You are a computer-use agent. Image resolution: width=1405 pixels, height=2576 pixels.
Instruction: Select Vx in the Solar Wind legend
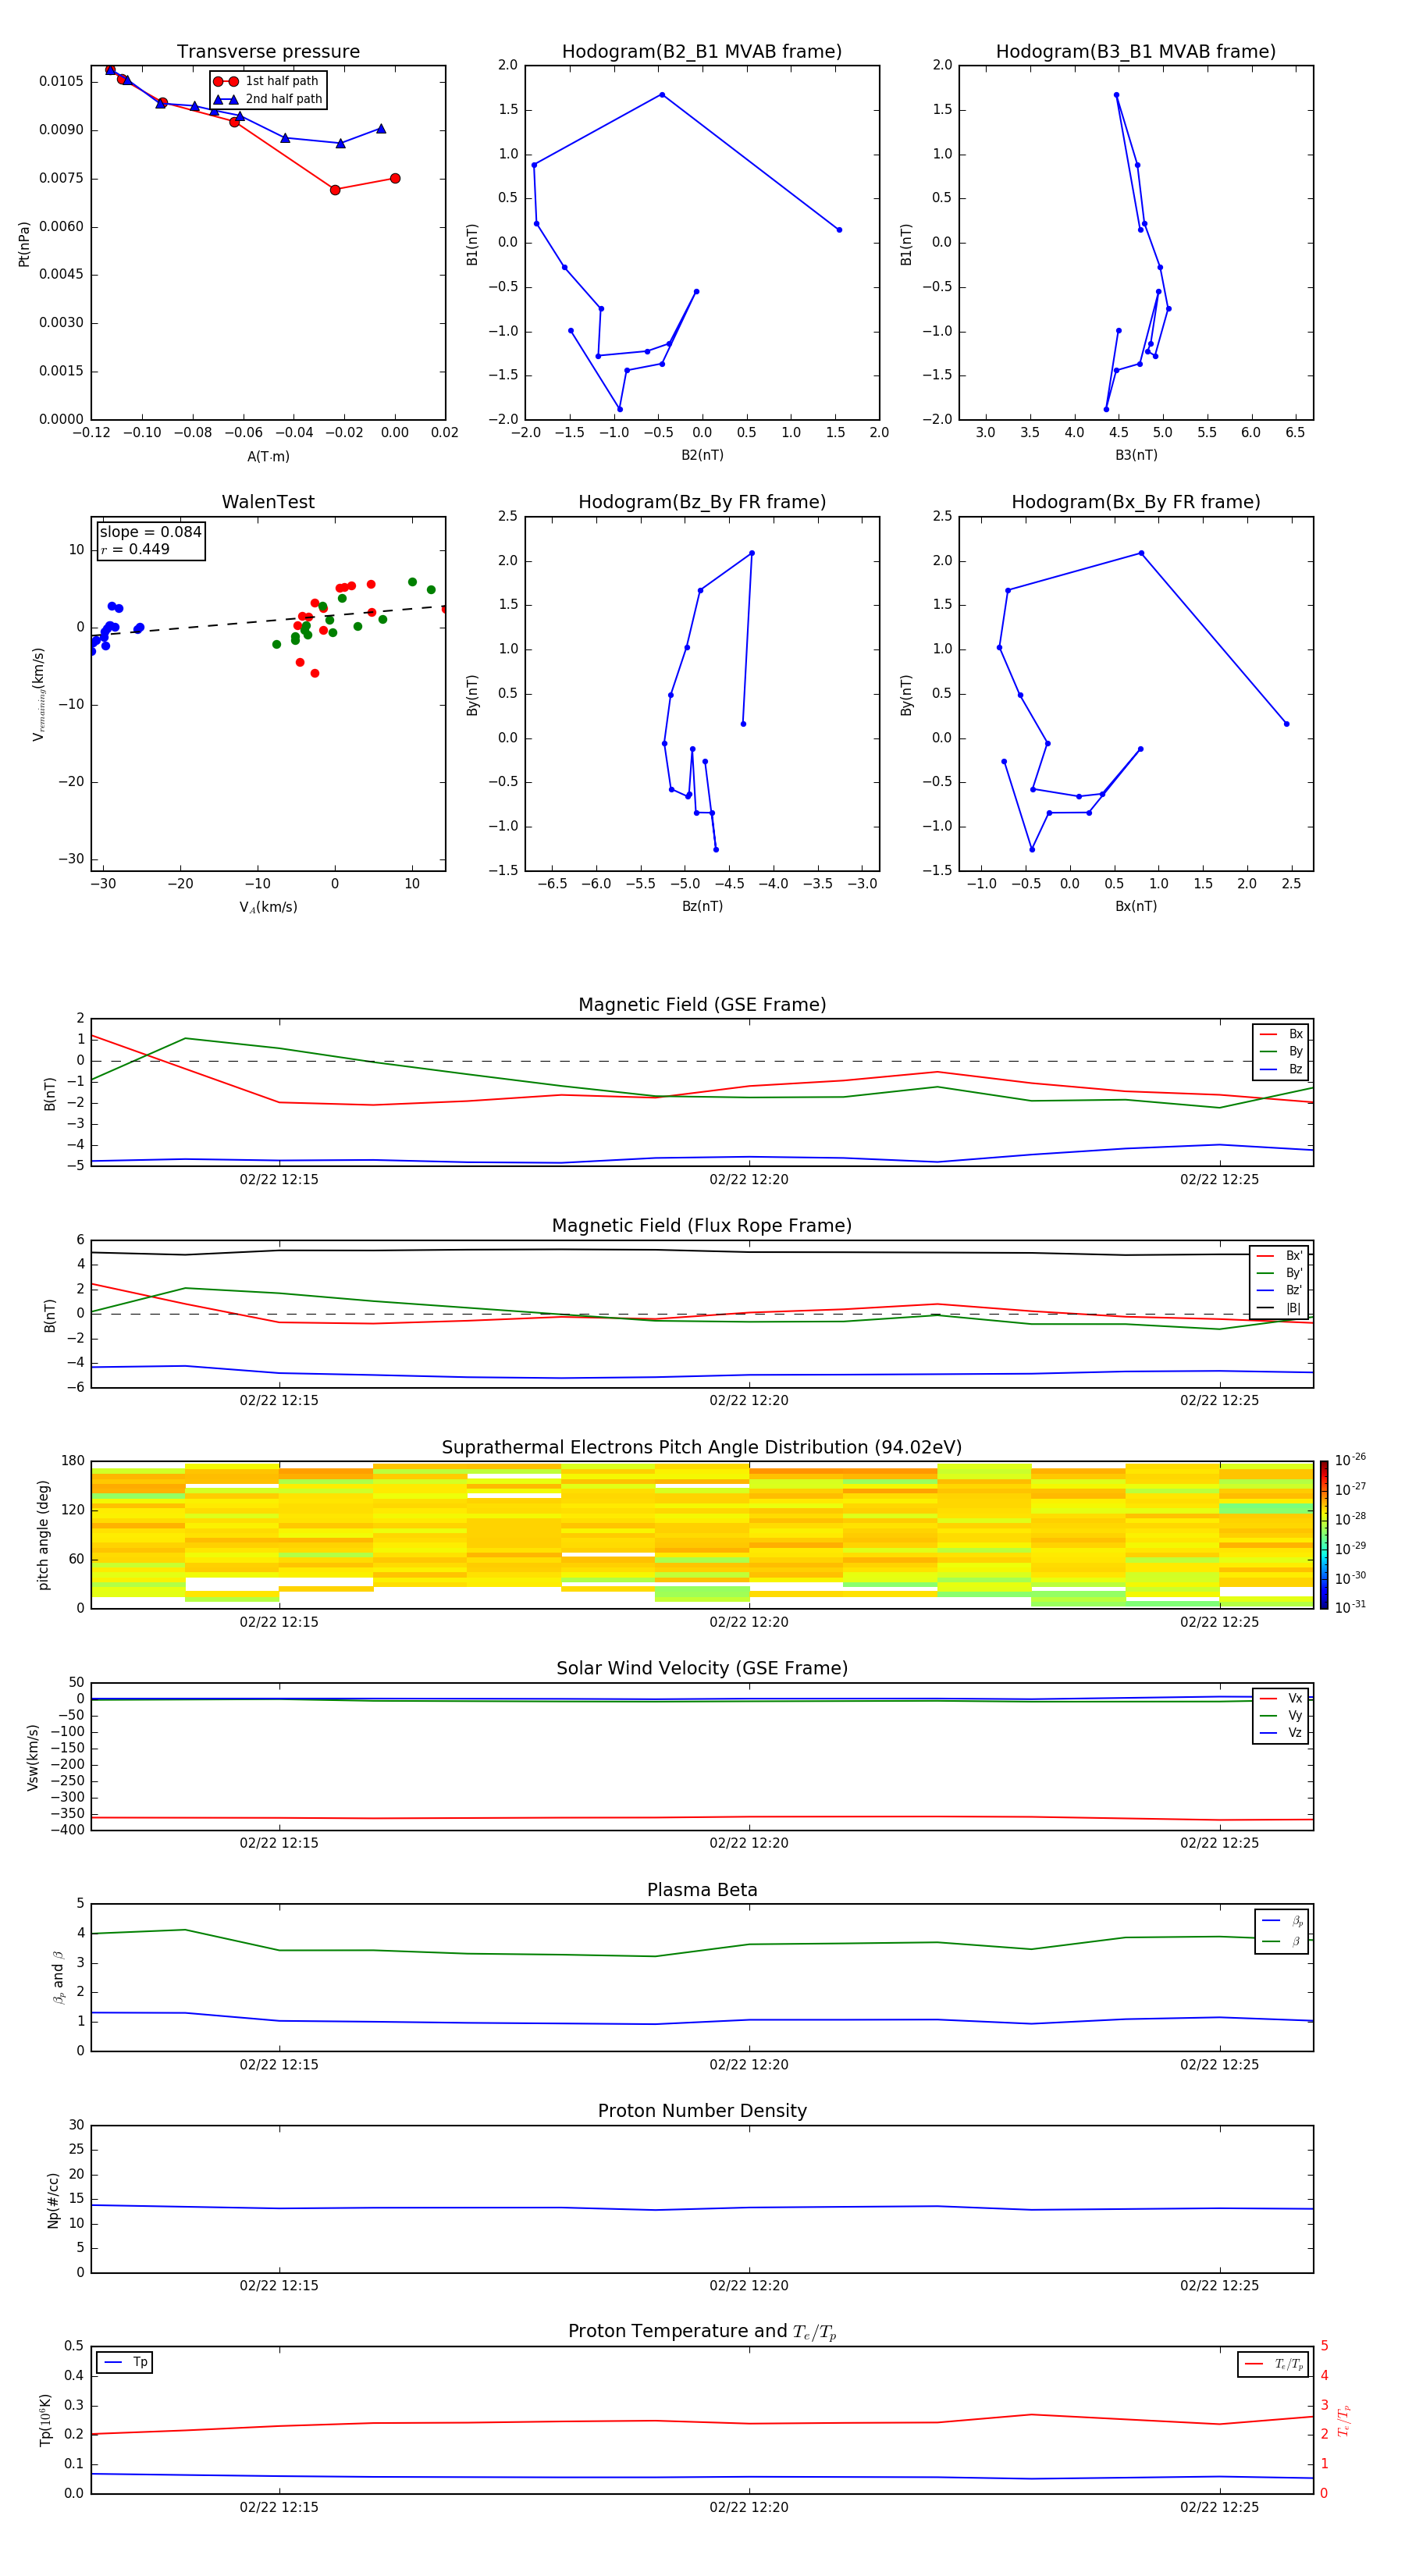pyautogui.click(x=1281, y=1698)
